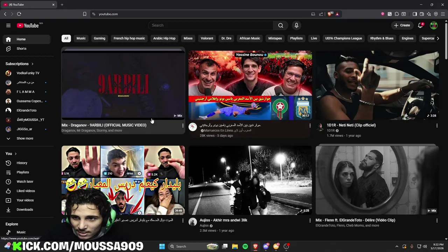
Task: Open the notifications bell
Action: tap(421, 25)
